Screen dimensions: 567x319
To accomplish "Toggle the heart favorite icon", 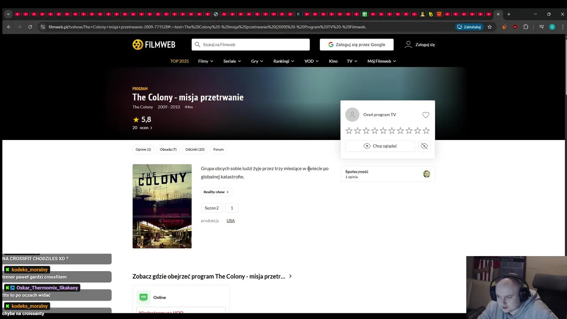I will point(426,115).
